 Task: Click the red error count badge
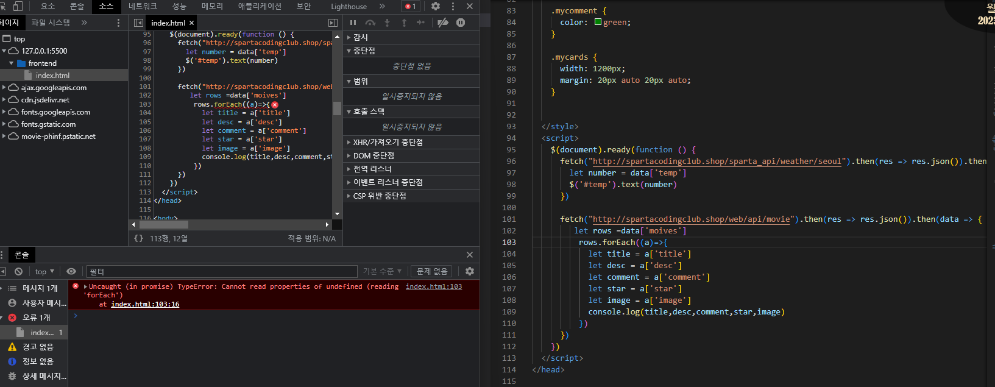(x=411, y=6)
